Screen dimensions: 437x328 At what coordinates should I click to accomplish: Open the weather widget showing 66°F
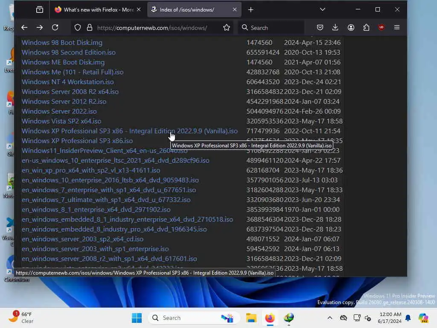pyautogui.click(x=21, y=317)
